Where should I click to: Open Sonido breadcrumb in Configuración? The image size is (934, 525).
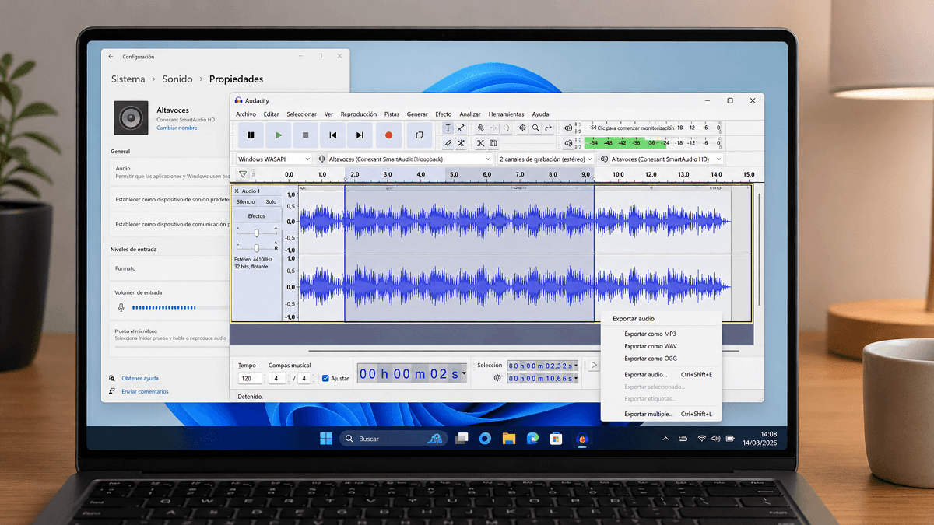pos(177,79)
